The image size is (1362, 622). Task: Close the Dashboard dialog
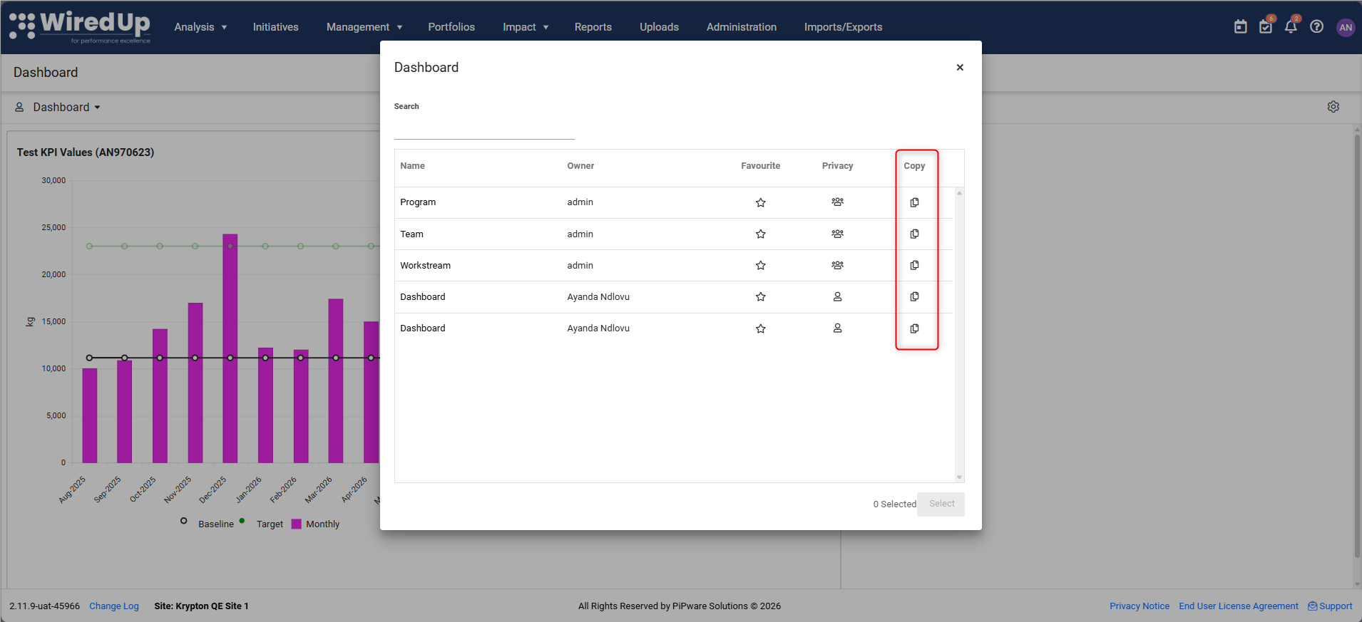click(x=960, y=68)
